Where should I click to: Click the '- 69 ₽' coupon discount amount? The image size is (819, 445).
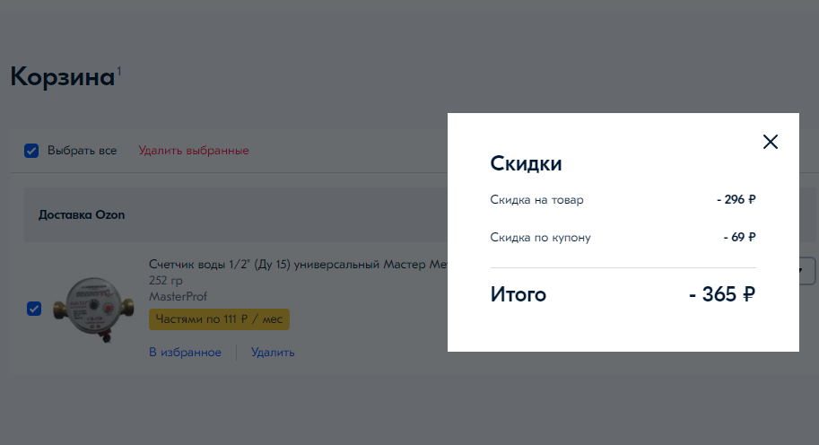tap(739, 238)
